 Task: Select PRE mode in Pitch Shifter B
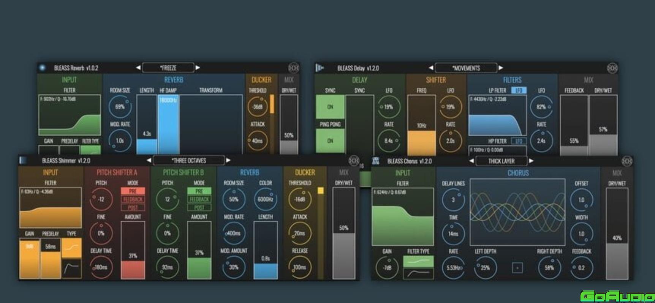[199, 191]
